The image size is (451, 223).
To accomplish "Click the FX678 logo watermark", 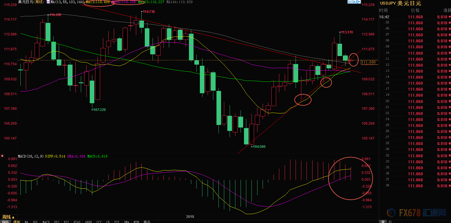I will tap(417, 213).
